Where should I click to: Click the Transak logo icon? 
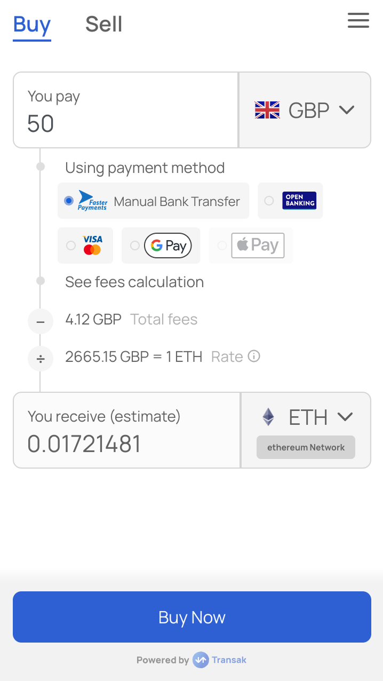[201, 660]
